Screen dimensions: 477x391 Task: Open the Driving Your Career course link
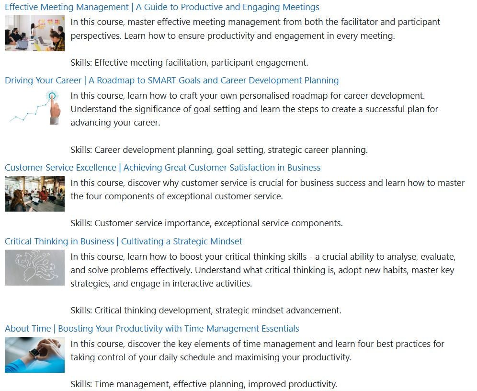tap(171, 80)
